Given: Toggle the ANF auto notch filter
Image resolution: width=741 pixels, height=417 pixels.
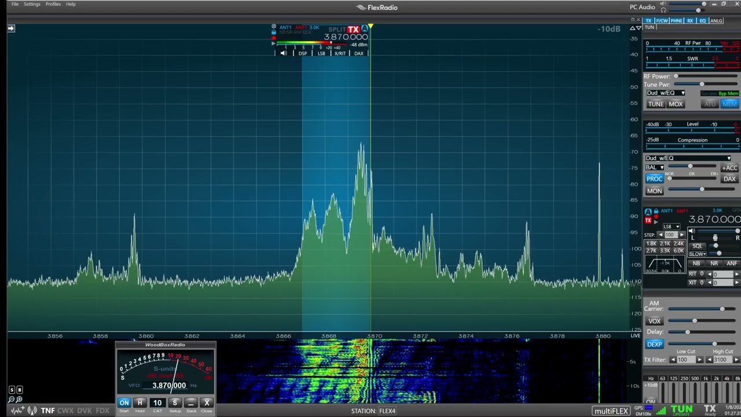Looking at the screenshot, I should (x=731, y=264).
